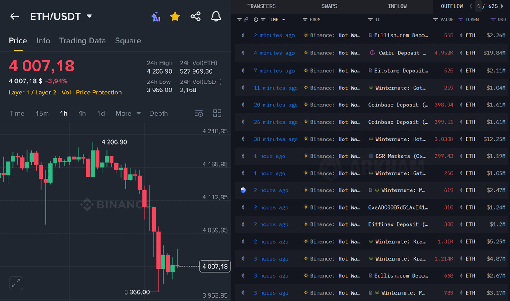Click Wintermute icon on 38 minutes ago row
The width and height of the screenshot is (510, 301).
(x=371, y=139)
